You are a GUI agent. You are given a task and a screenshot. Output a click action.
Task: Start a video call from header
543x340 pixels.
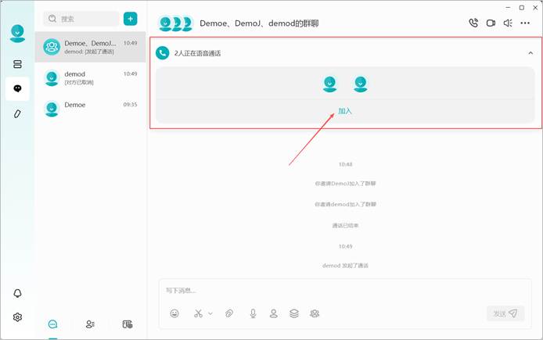click(491, 23)
